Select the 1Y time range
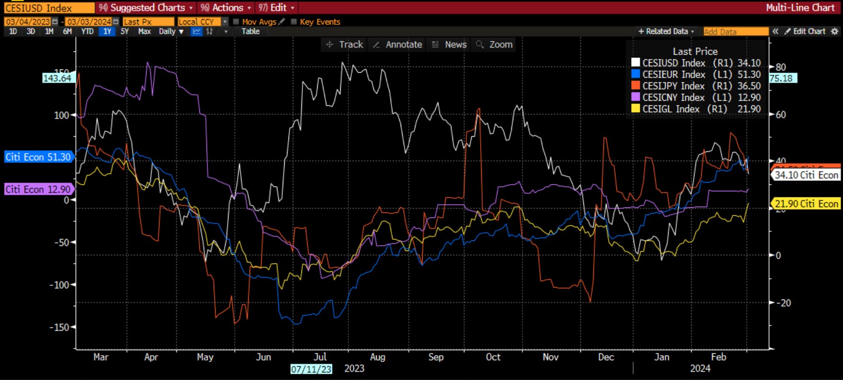 107,31
